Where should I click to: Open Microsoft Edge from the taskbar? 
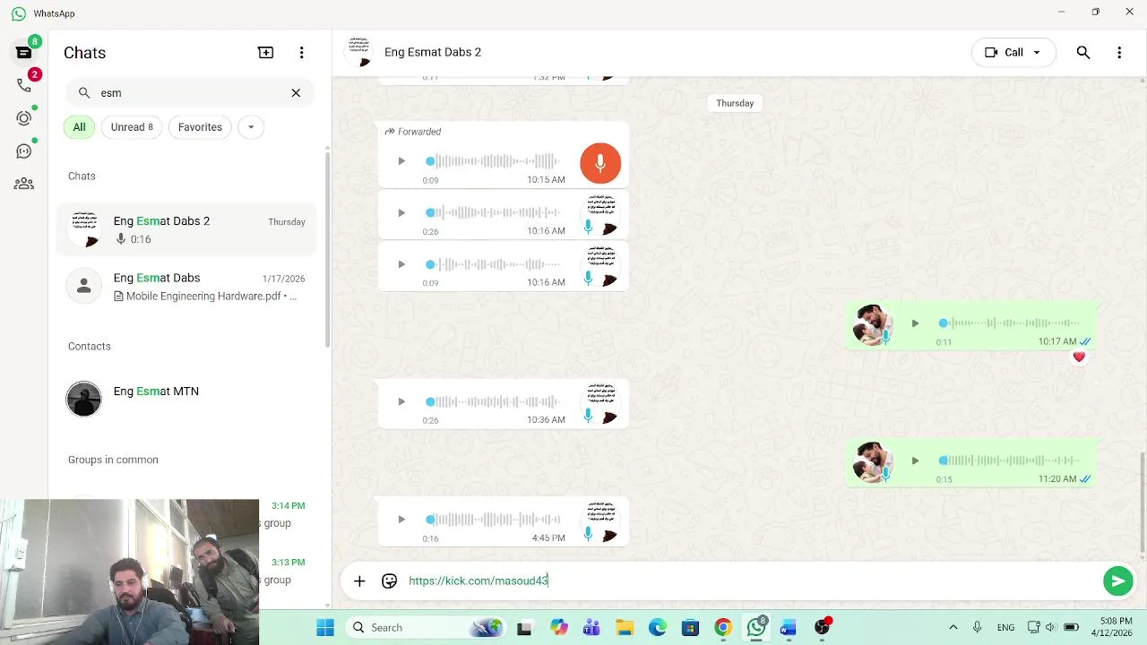[x=658, y=627]
